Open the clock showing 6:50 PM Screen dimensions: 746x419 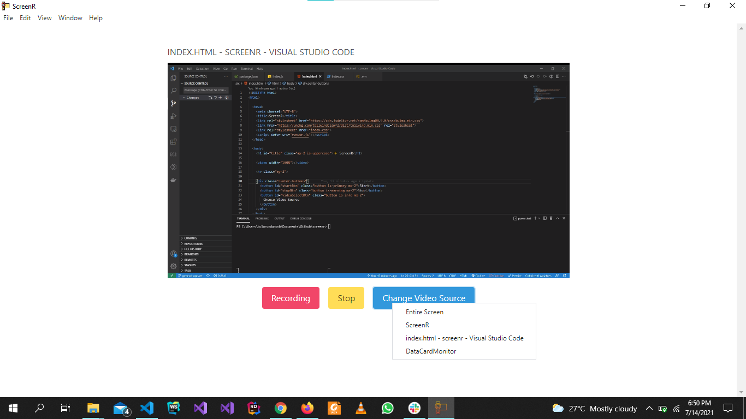(x=699, y=408)
